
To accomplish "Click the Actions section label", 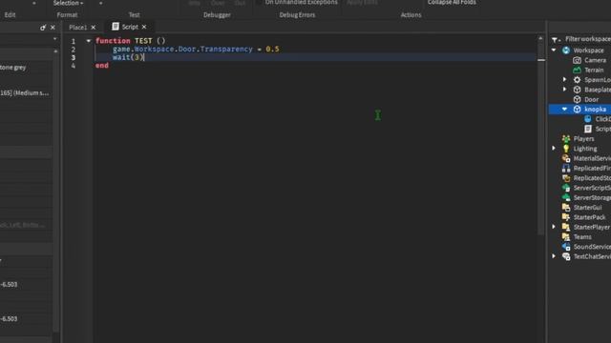I will pyautogui.click(x=411, y=15).
